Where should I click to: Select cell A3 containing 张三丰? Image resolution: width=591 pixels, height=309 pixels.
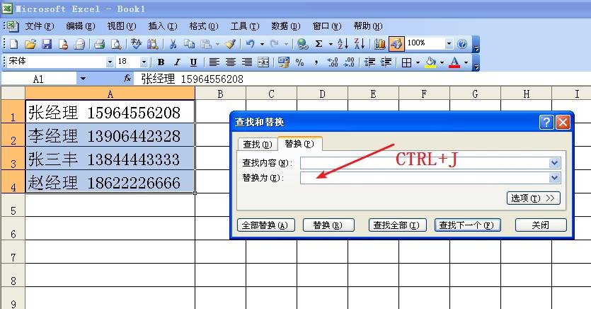tap(110, 159)
